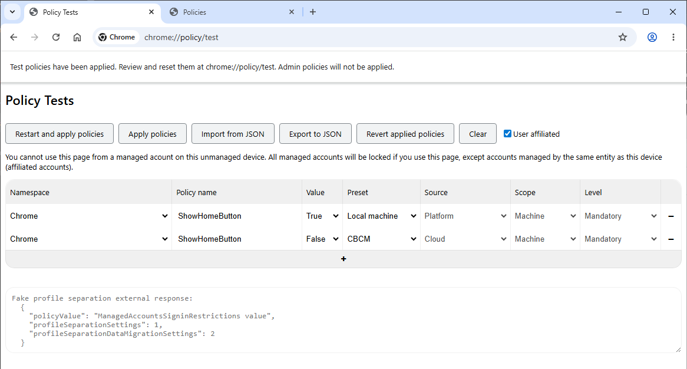Click the address bar URL chrome://policy/test

pyautogui.click(x=181, y=37)
